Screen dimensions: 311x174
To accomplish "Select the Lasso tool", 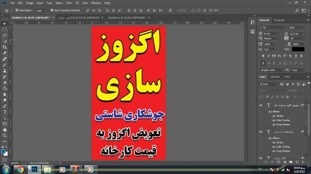I will click(5, 35).
